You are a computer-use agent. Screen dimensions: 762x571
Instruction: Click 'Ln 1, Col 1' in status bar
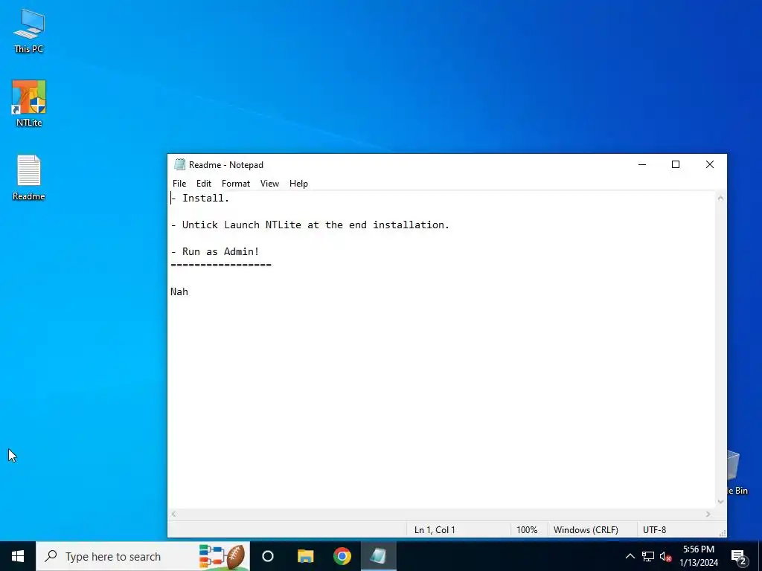(x=435, y=529)
